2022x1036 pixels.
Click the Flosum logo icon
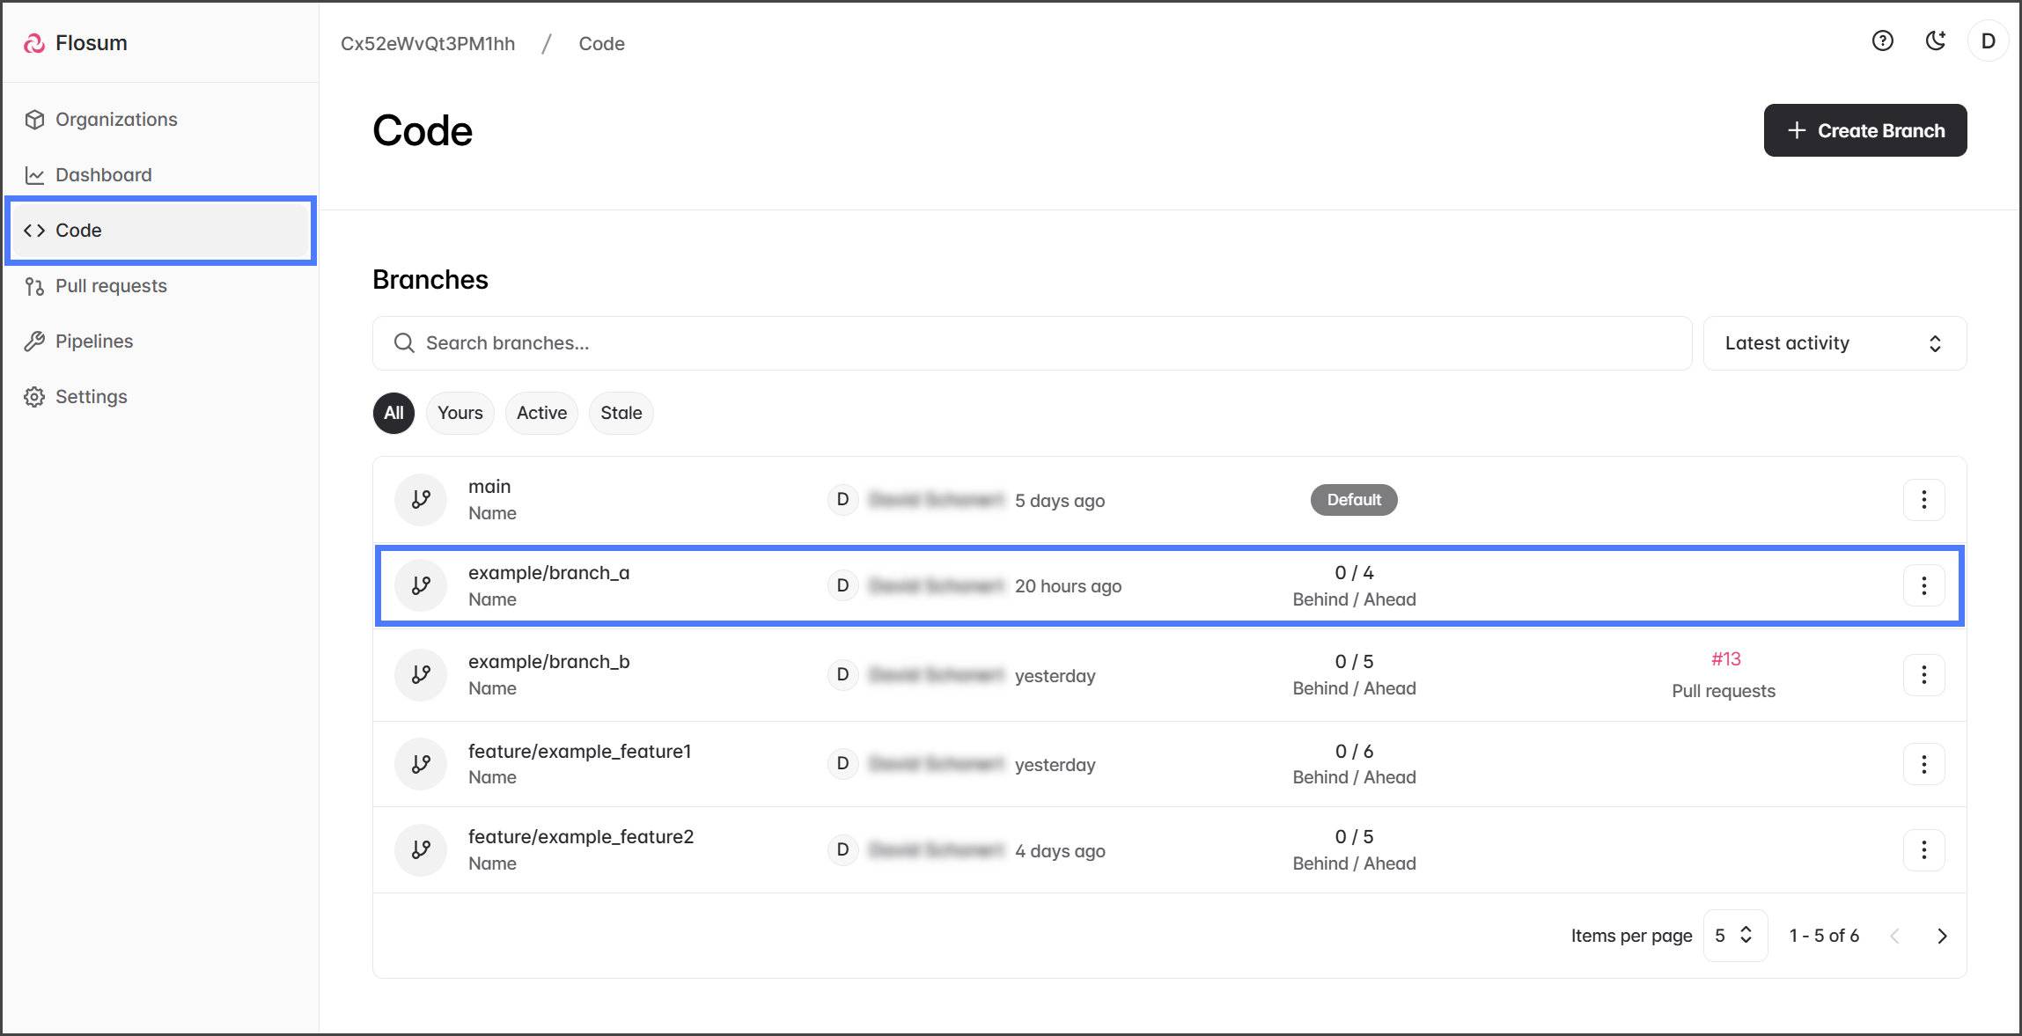pos(34,43)
